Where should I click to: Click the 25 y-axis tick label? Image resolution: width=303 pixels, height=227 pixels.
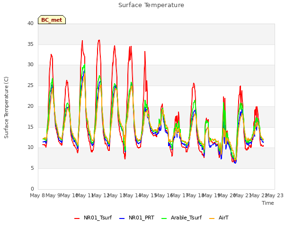(x=30, y=85)
